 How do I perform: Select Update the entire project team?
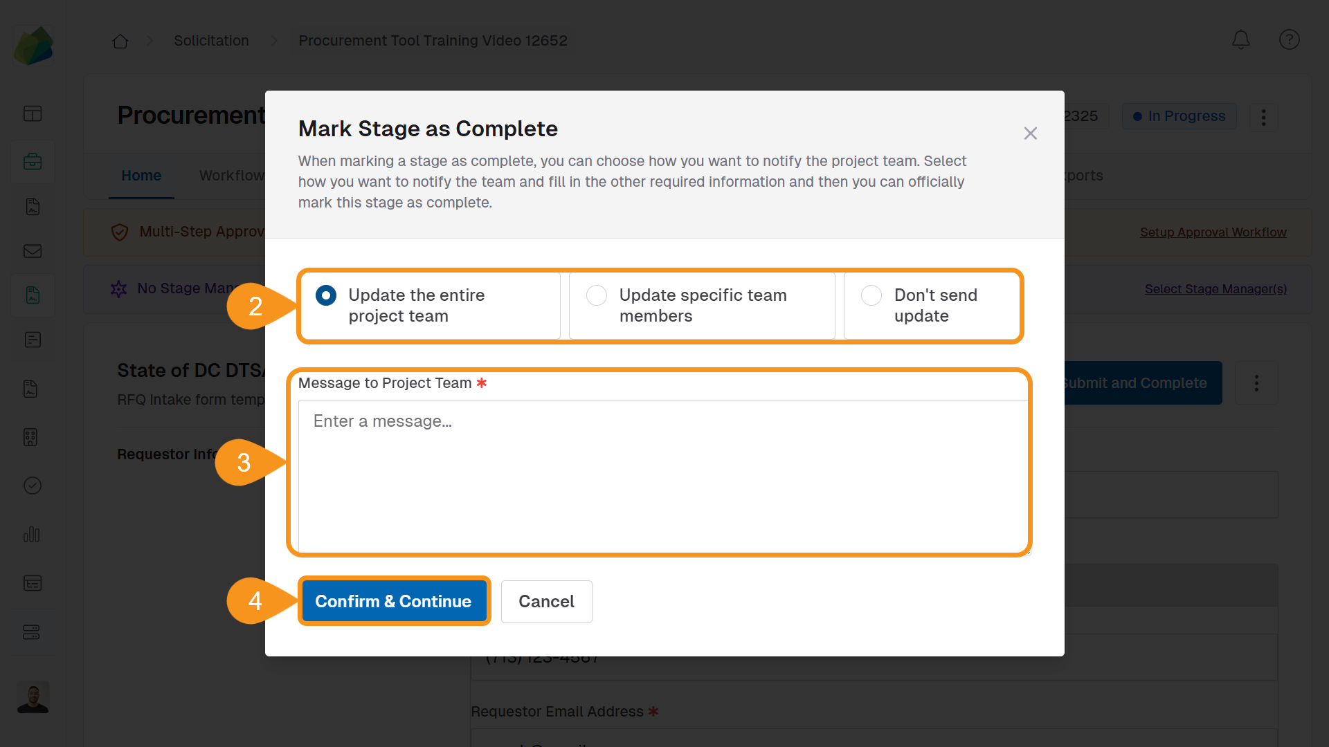(325, 295)
